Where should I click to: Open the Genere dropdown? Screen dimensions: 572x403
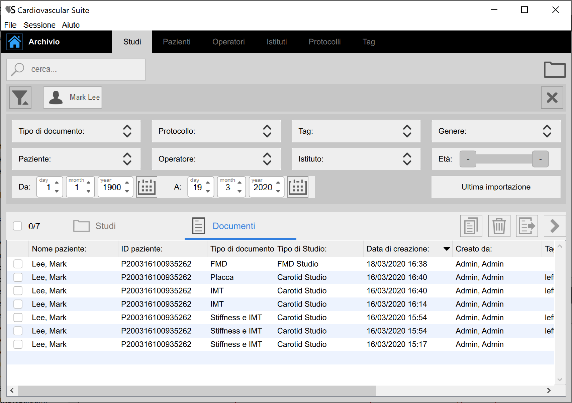496,131
